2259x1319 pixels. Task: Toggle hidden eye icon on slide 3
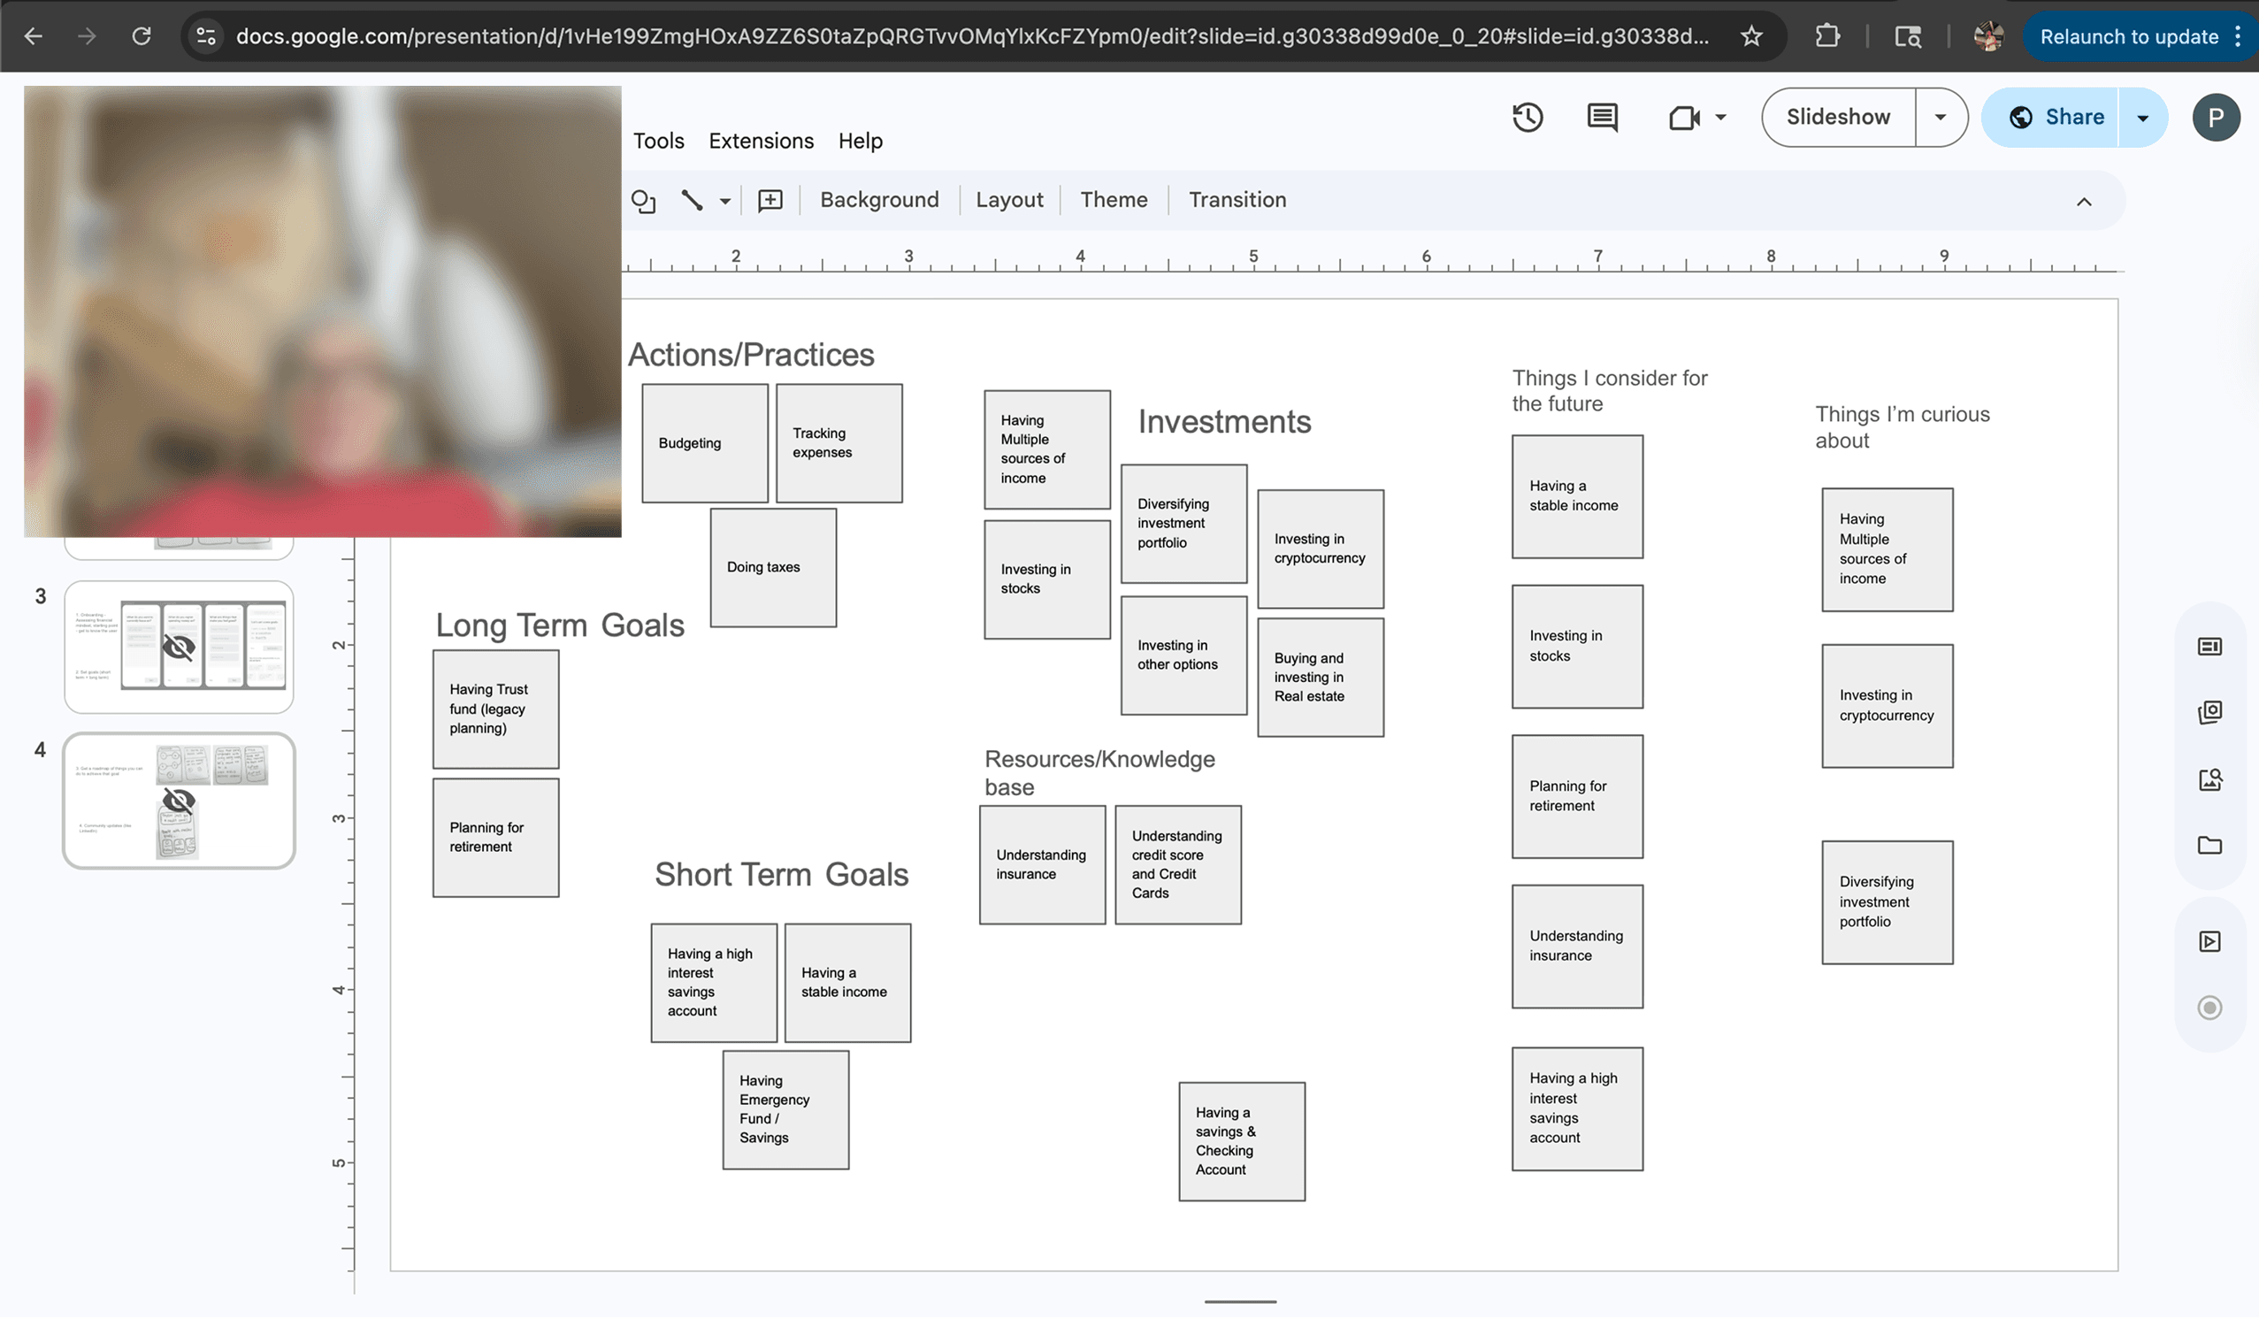(180, 648)
